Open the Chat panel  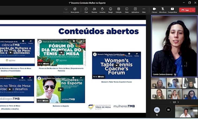(x=86, y=10)
